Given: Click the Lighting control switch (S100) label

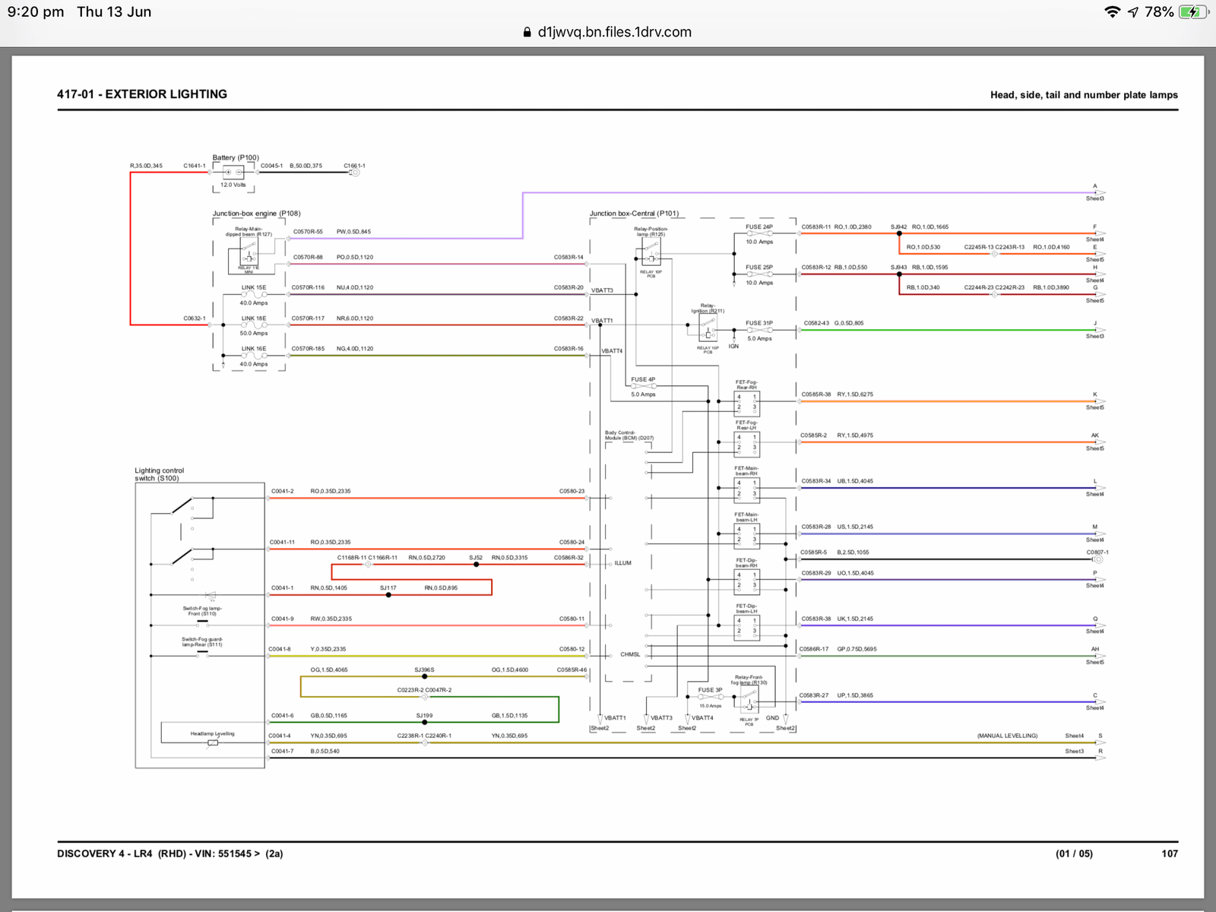Looking at the screenshot, I should 160,474.
